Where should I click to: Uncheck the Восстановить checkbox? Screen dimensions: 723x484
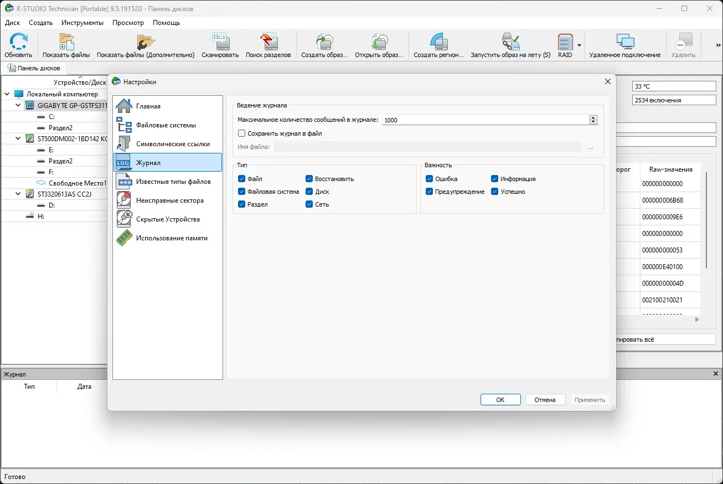click(x=309, y=179)
